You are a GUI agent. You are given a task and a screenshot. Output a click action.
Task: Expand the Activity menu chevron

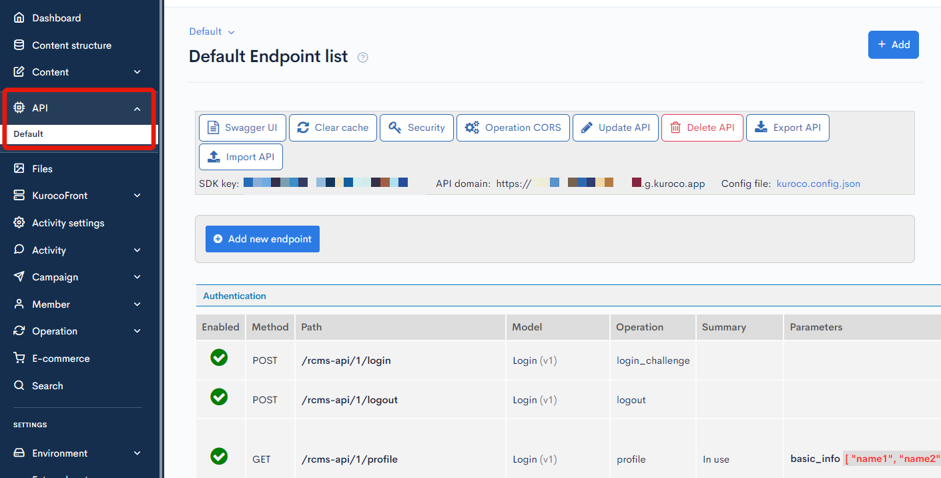[137, 250]
